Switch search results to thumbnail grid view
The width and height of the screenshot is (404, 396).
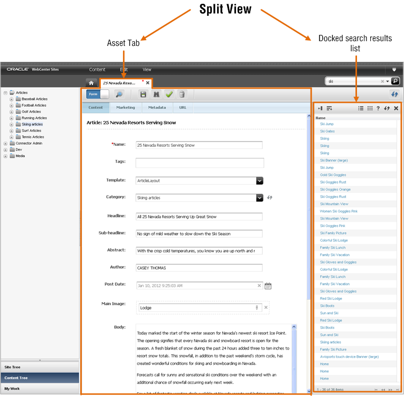pyautogui.click(x=370, y=108)
